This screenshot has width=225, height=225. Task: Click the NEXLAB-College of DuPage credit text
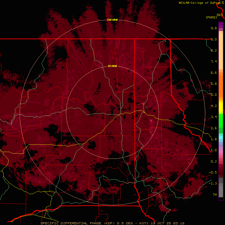tap(200, 3)
